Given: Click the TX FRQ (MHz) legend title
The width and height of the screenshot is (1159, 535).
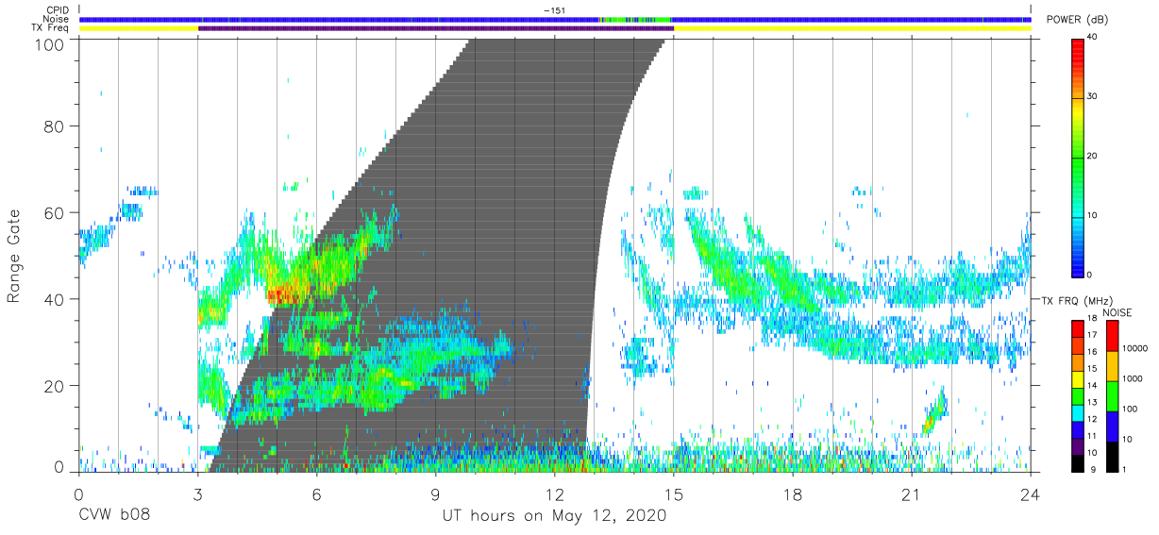Looking at the screenshot, I should 1076,300.
